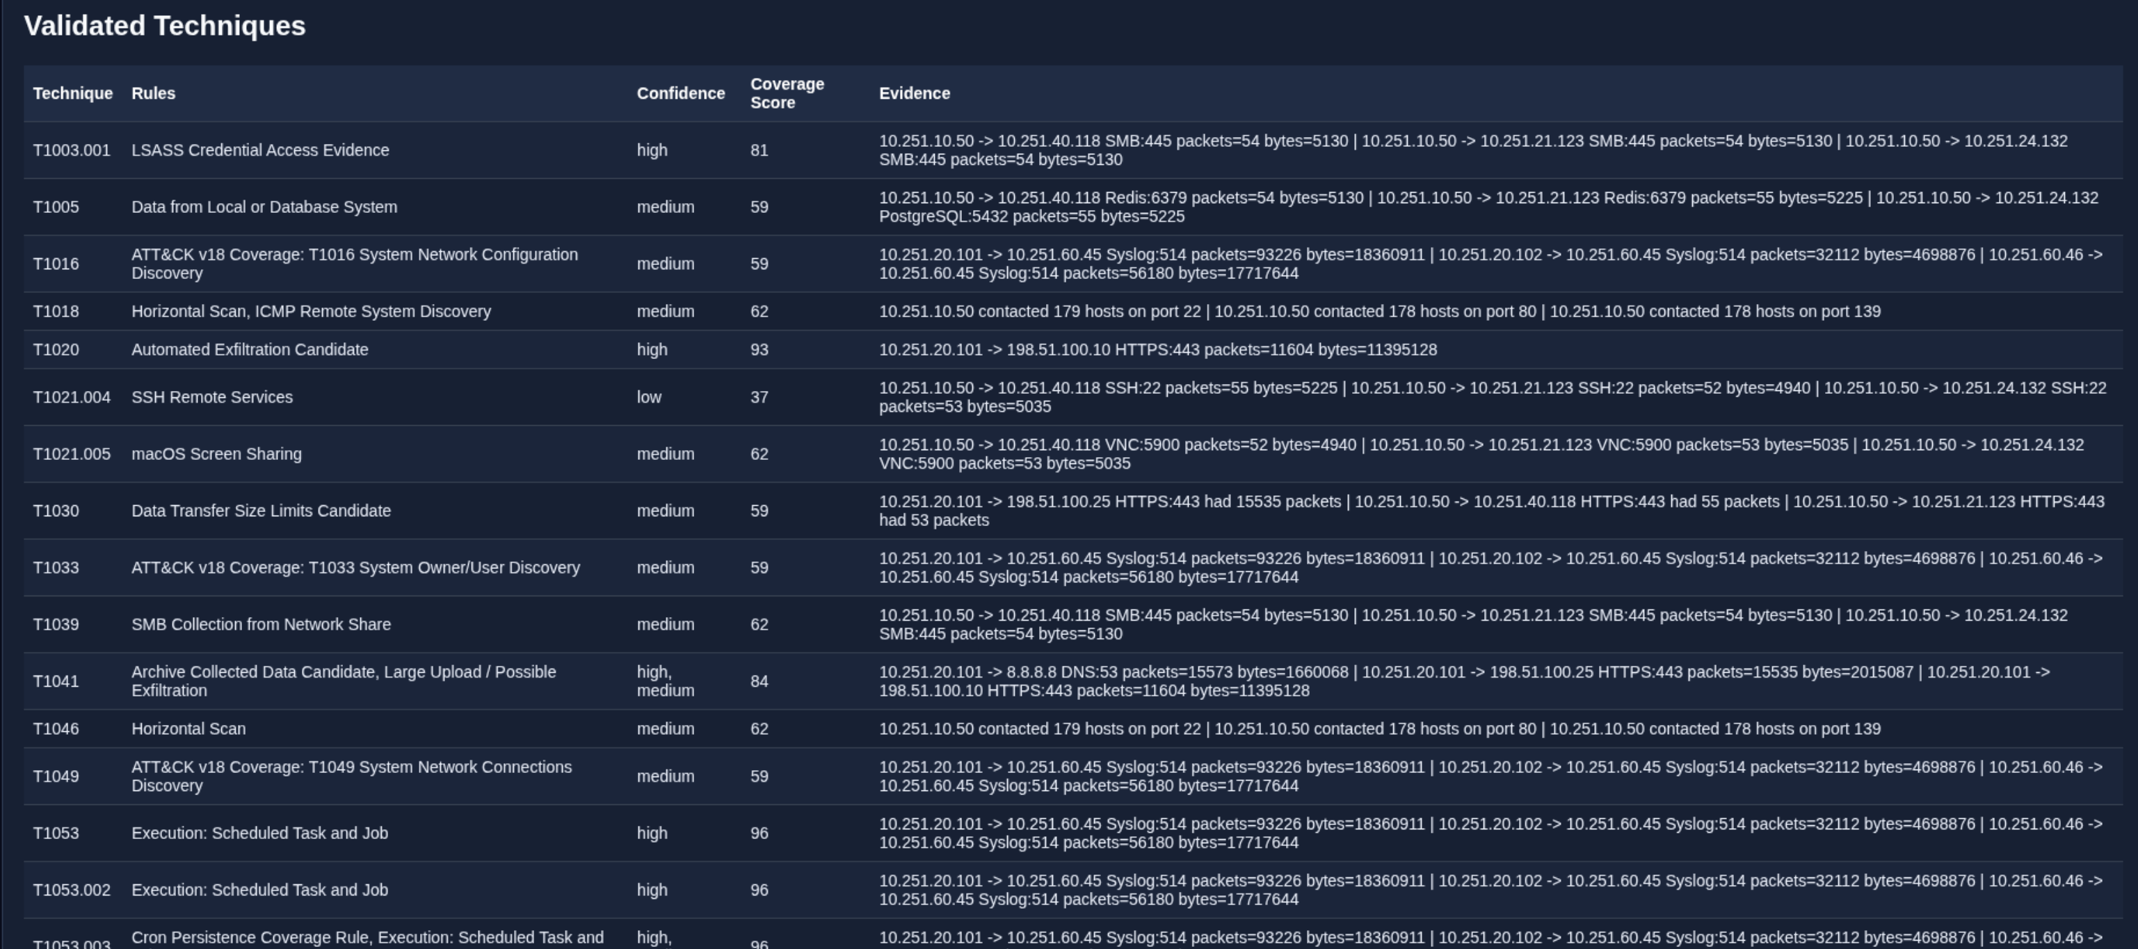Click rule Horizontal Scan, ICMP Remote System Discovery

pos(311,312)
